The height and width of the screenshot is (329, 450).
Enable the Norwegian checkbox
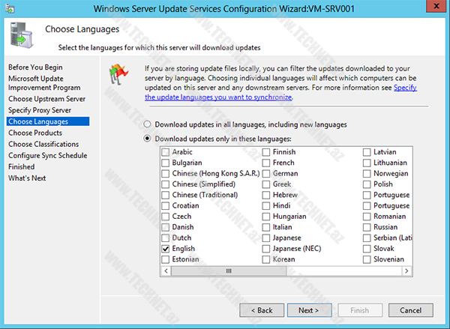367,174
